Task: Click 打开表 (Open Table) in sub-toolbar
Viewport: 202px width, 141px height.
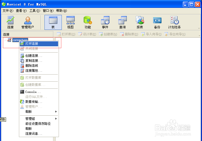Action: pos(66,34)
